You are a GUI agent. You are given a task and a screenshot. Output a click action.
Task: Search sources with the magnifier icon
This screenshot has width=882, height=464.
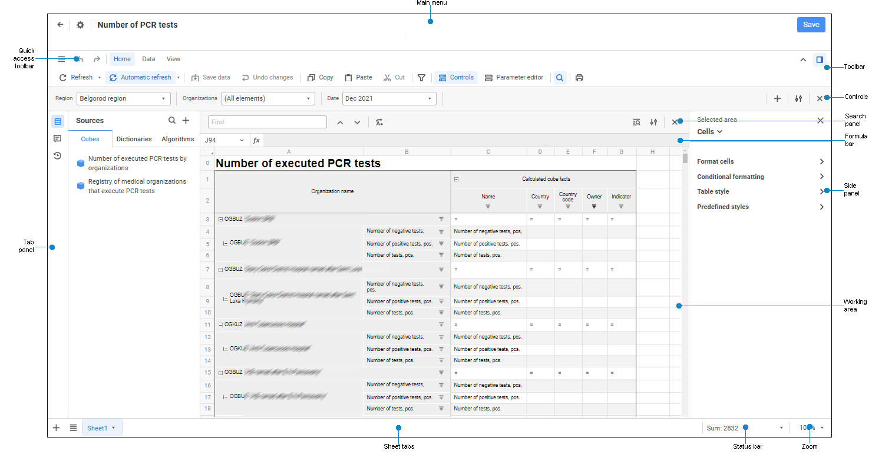172,120
